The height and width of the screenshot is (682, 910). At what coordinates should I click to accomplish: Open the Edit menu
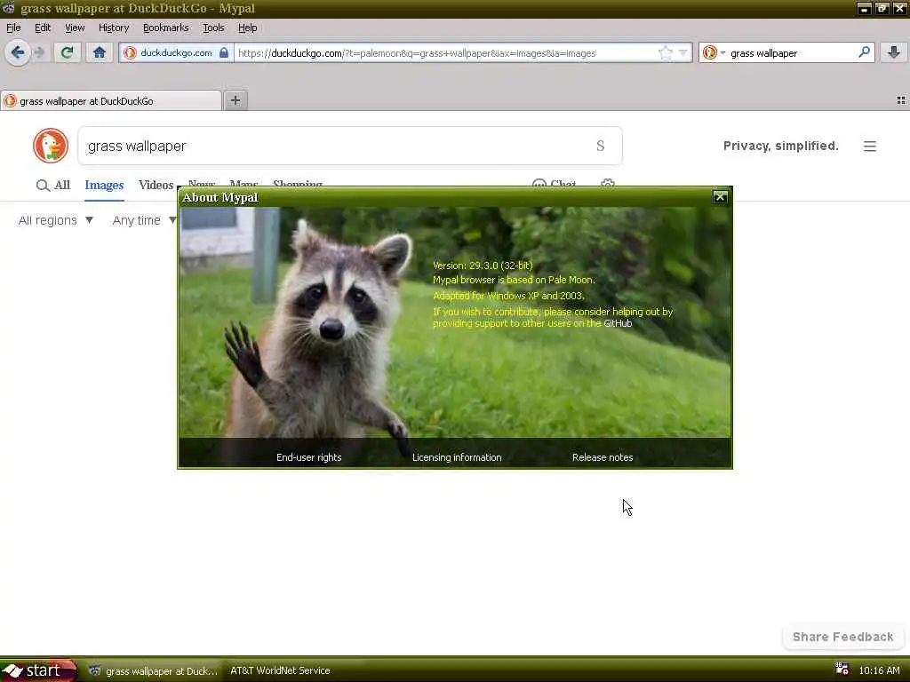(43, 28)
